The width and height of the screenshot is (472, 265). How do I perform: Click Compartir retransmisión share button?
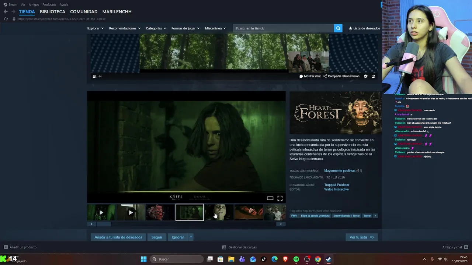(341, 76)
